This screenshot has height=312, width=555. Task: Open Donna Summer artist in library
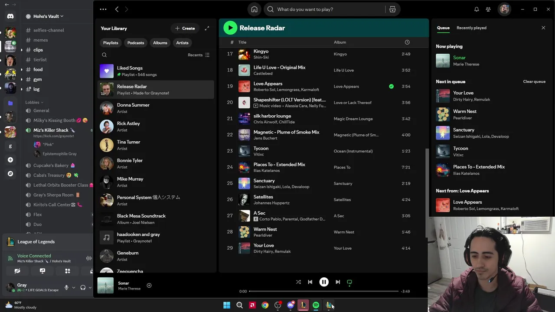pos(156,108)
